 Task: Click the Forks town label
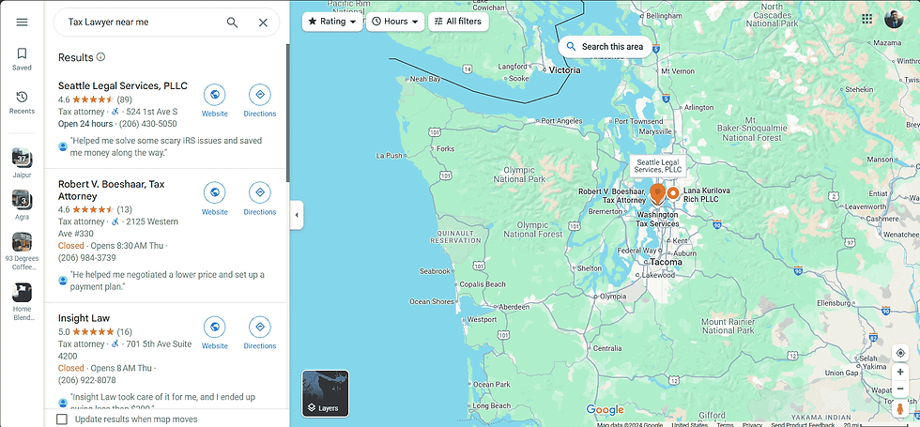pos(445,148)
